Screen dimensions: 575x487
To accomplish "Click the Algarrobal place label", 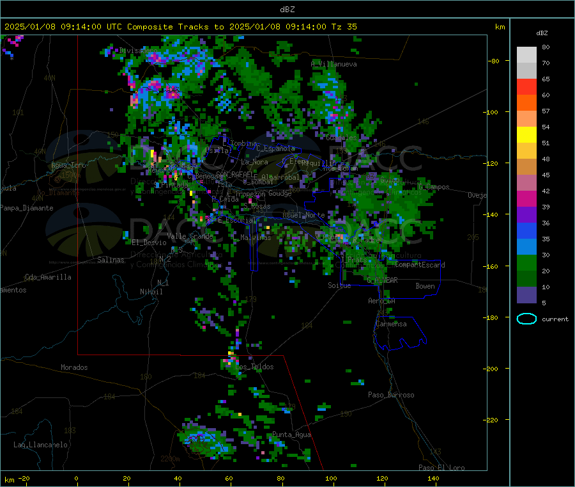I will (x=280, y=177).
